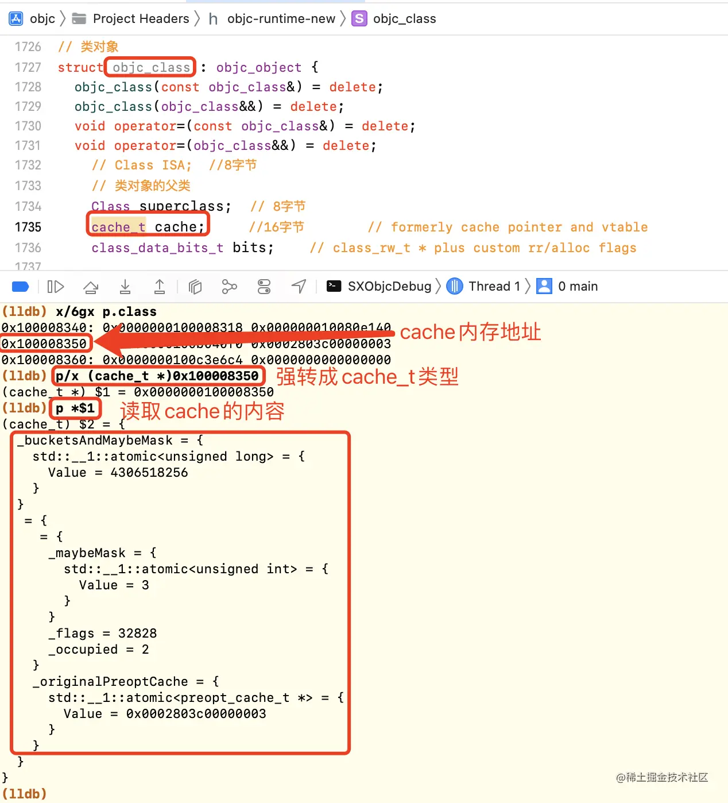728x803 pixels.
Task: Click the Simulate Location arrow icon
Action: (x=299, y=286)
